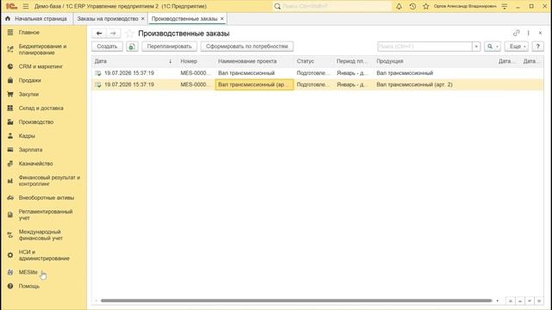
Task: Click the horizontal scrollbar of the list
Action: coord(296,301)
